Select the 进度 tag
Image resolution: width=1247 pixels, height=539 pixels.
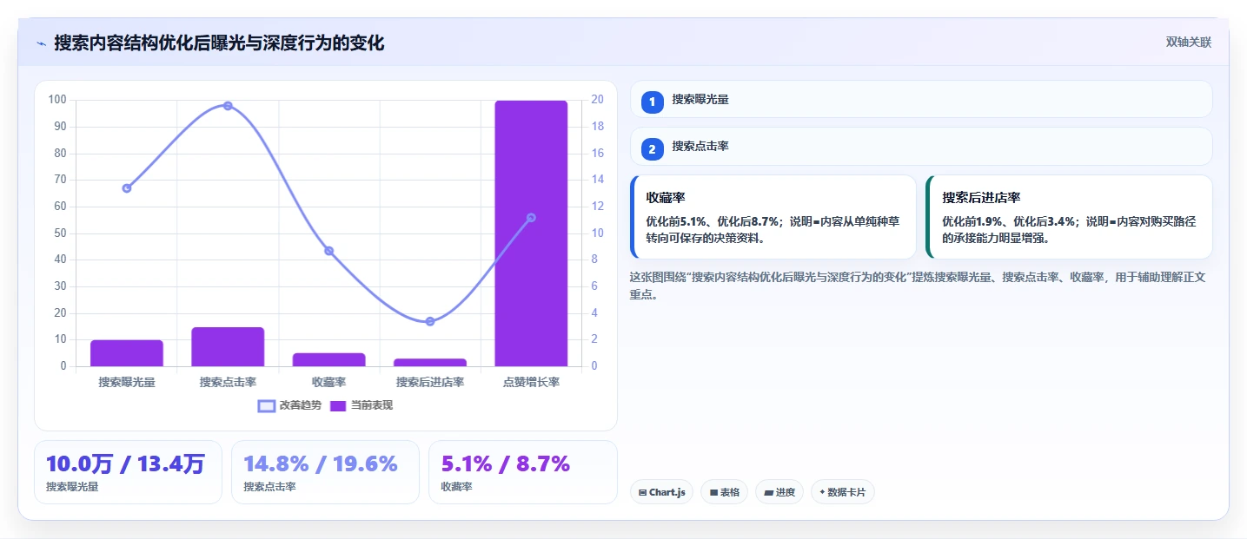[779, 492]
